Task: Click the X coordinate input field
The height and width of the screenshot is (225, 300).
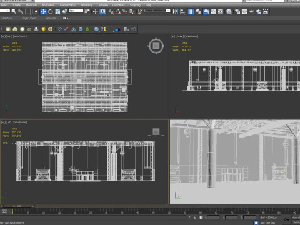Action: (213, 217)
